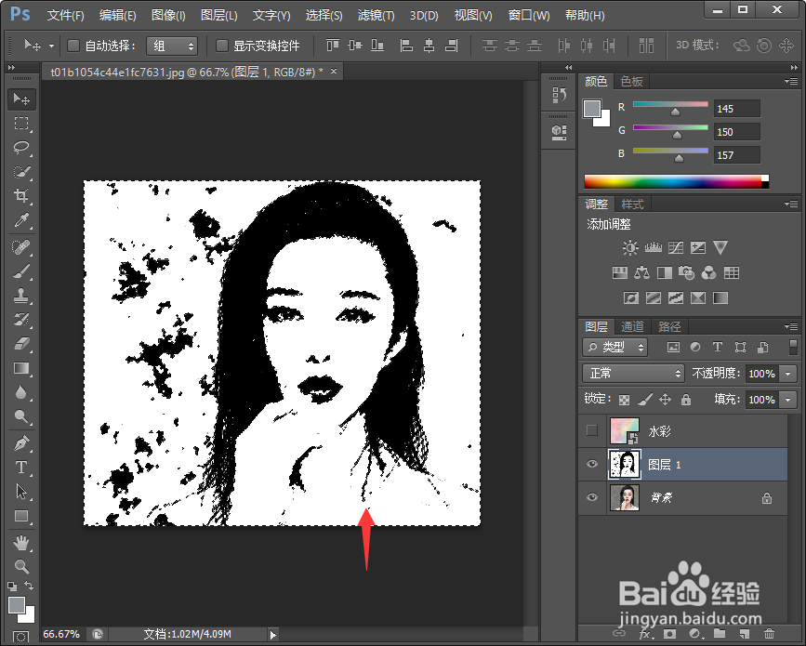Add Photo Filter adjustment
806x646 pixels.
(686, 273)
